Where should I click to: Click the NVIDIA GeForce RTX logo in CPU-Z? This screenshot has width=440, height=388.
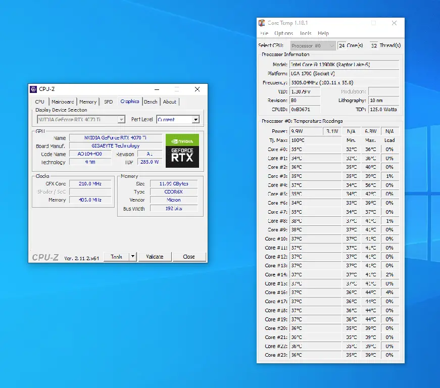click(x=182, y=151)
